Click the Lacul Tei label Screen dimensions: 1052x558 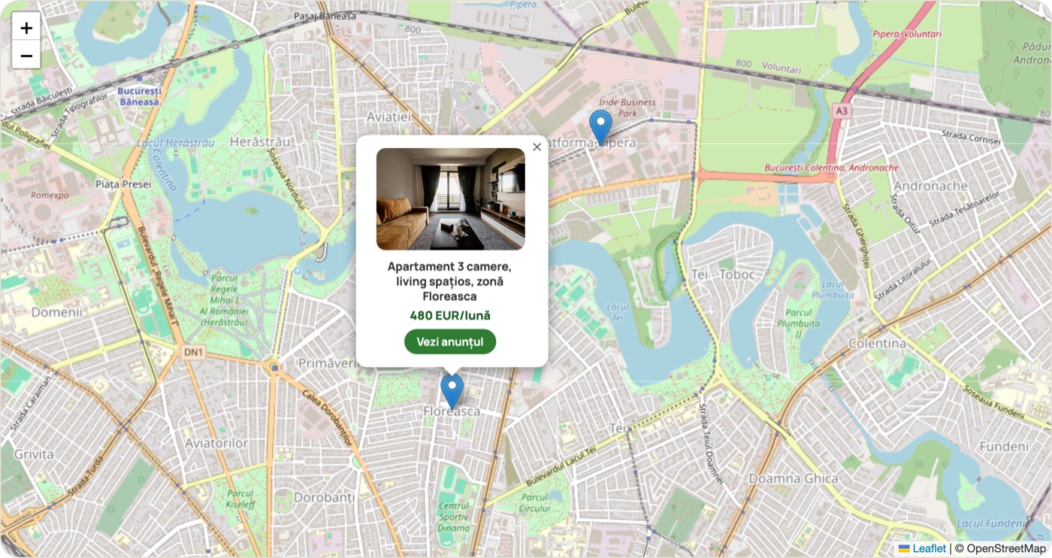(x=618, y=312)
